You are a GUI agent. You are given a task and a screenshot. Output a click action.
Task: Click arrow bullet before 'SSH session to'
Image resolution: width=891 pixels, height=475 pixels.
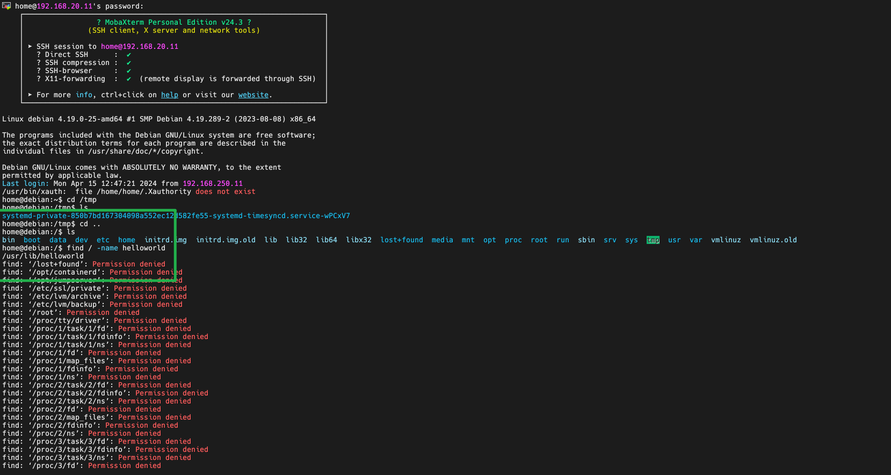[x=30, y=47]
